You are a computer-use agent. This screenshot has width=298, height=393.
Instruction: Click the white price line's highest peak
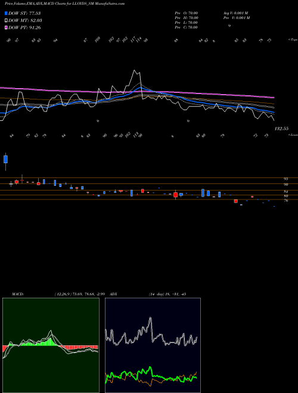coord(135,71)
